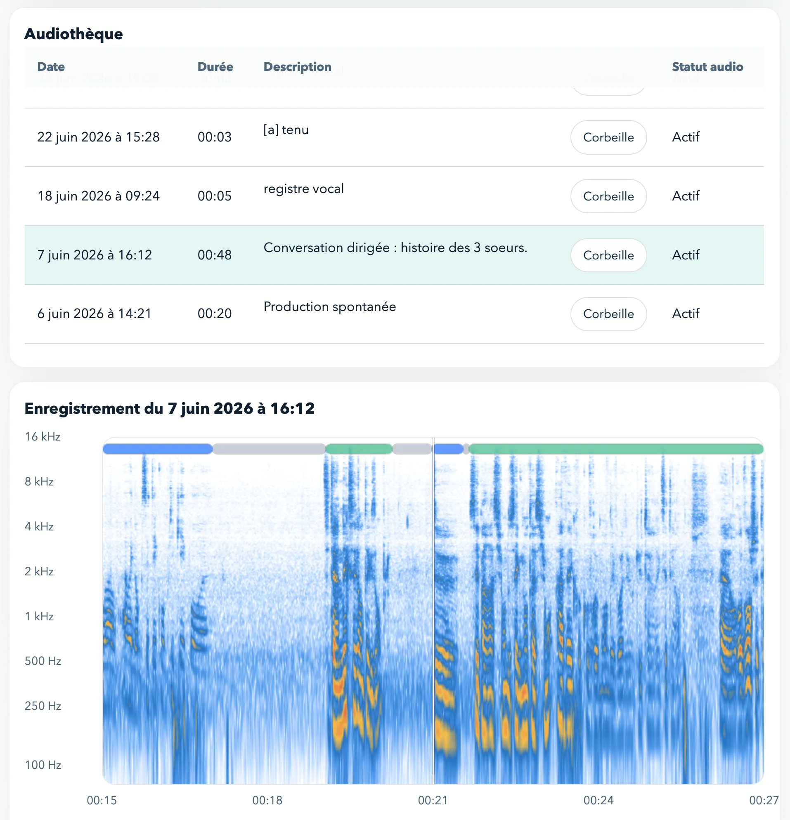The height and width of the screenshot is (820, 790).
Task: Select the long grey segment near 00:18
Action: 269,449
